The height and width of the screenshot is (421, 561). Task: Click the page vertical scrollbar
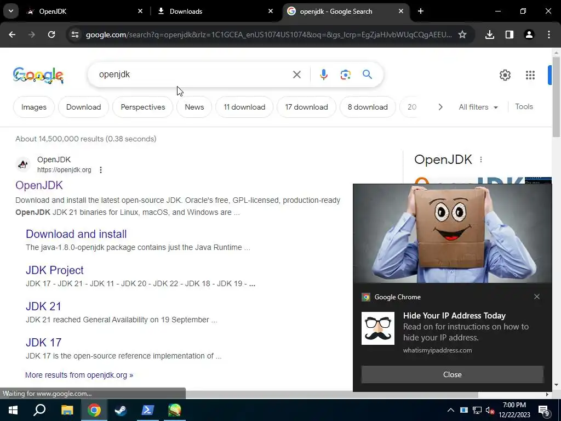(x=556, y=96)
